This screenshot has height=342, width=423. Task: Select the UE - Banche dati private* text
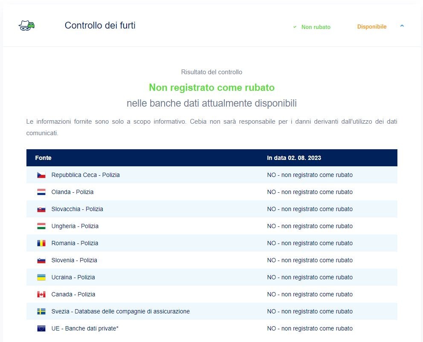pyautogui.click(x=85, y=328)
